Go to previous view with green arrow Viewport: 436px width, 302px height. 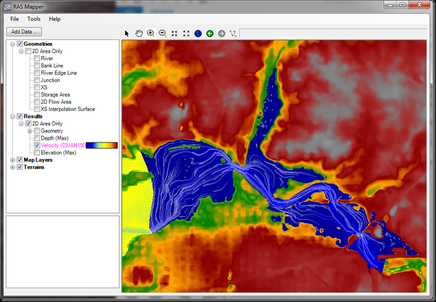(209, 33)
